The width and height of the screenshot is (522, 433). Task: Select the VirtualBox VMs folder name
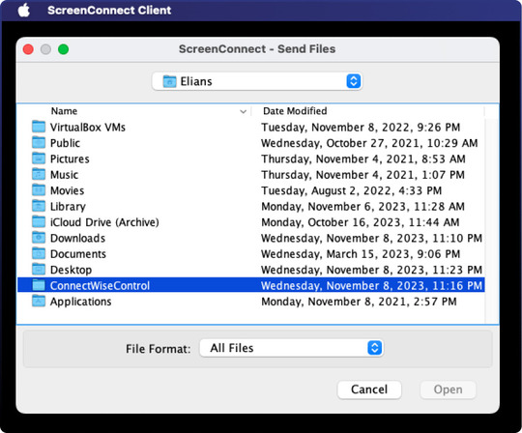[x=88, y=128]
